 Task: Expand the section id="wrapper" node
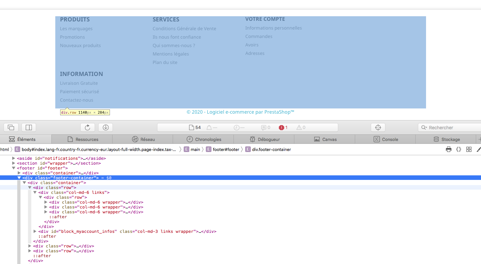tap(14, 163)
